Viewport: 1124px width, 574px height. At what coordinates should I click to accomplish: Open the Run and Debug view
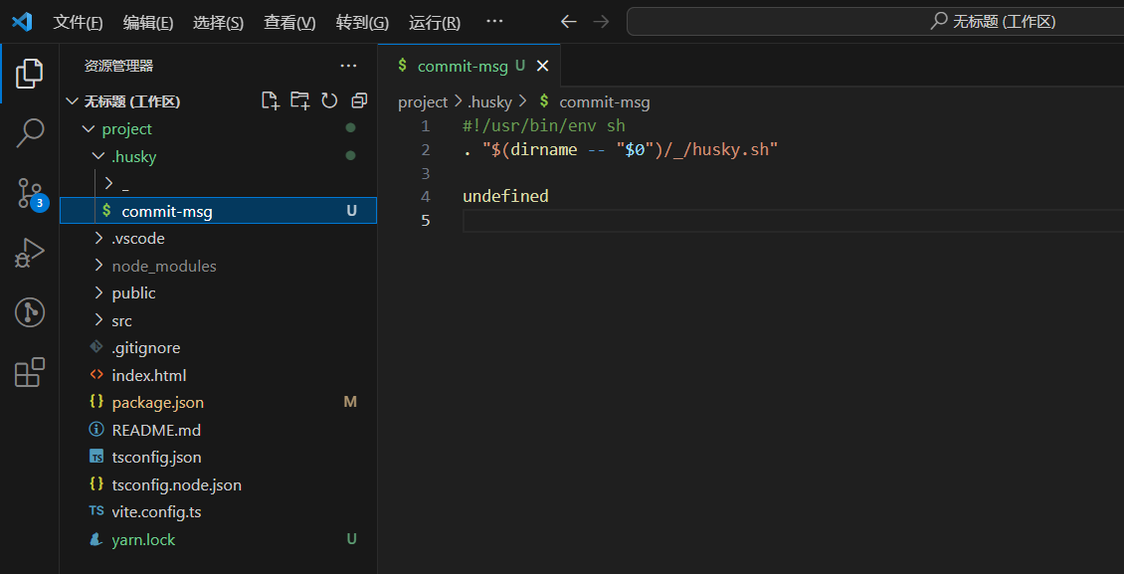pos(30,253)
